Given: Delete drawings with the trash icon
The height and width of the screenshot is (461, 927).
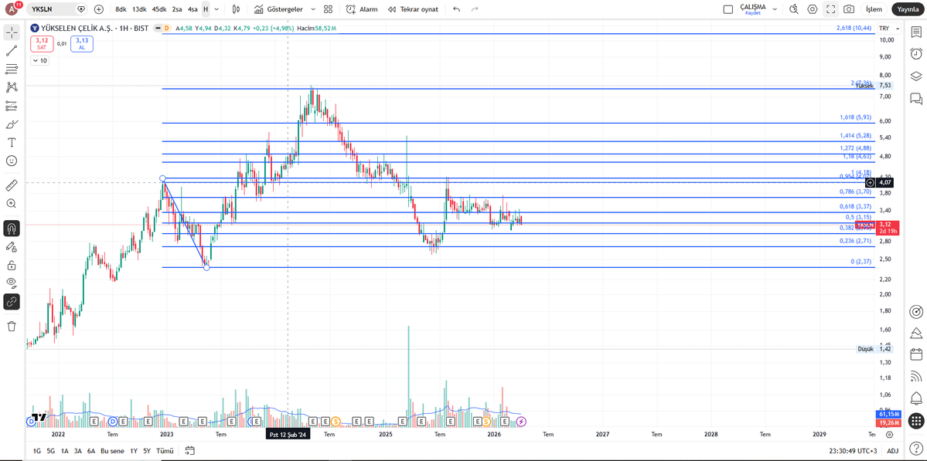Looking at the screenshot, I should 12,326.
